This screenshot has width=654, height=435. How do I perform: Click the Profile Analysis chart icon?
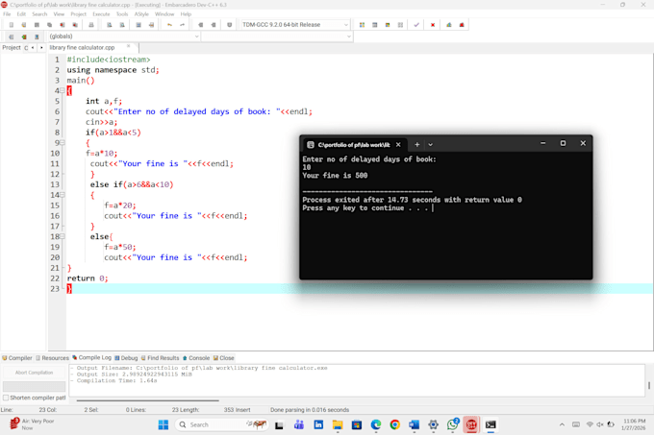pos(449,25)
